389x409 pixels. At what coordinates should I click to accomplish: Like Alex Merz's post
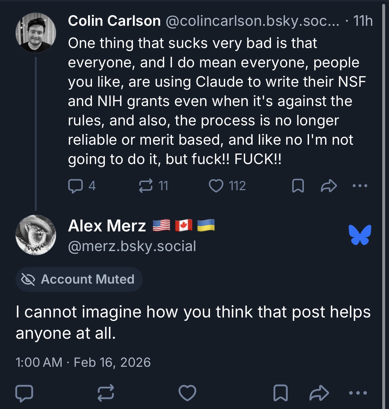(187, 393)
